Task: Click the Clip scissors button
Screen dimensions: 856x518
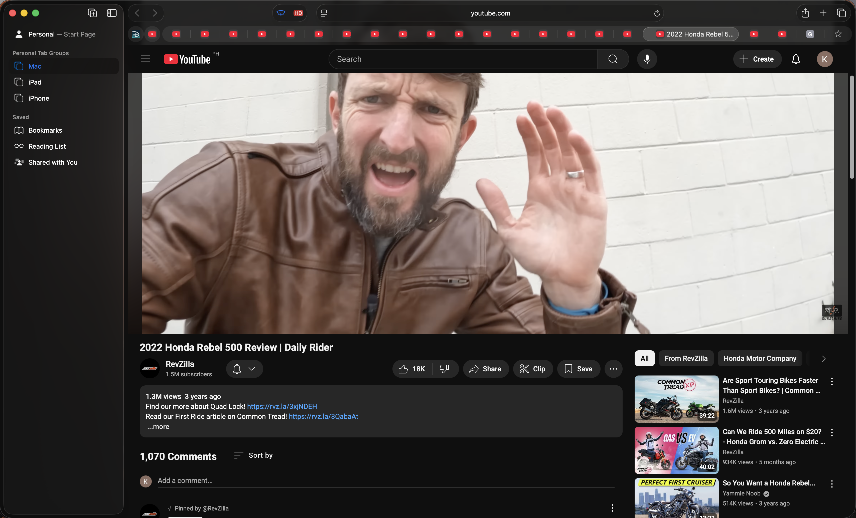Action: click(x=533, y=369)
